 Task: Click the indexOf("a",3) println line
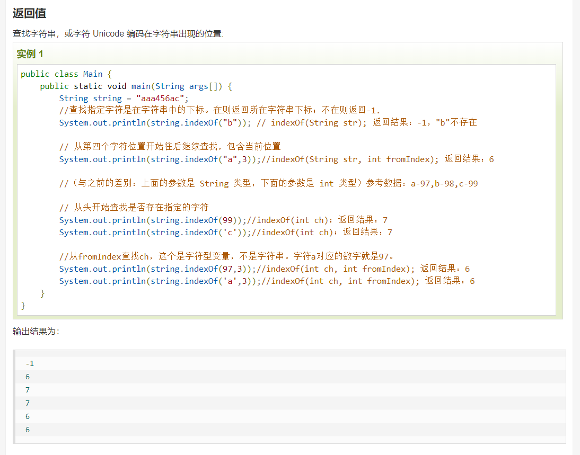pyautogui.click(x=276, y=159)
